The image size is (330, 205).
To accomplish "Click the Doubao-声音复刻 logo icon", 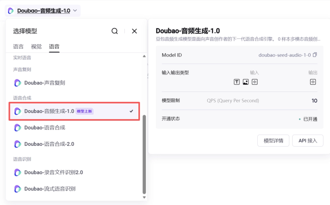I will point(17,83).
